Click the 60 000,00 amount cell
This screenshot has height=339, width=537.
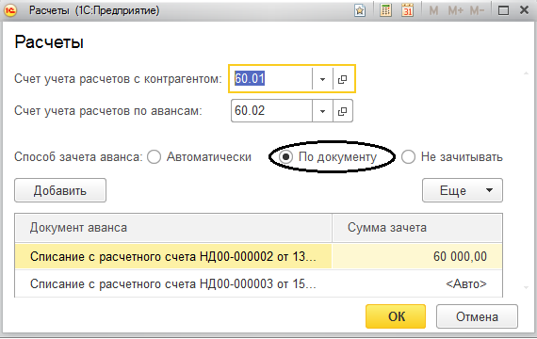click(x=417, y=256)
